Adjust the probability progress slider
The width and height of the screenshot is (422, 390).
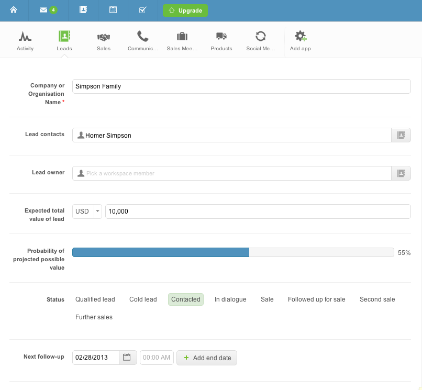coord(233,252)
